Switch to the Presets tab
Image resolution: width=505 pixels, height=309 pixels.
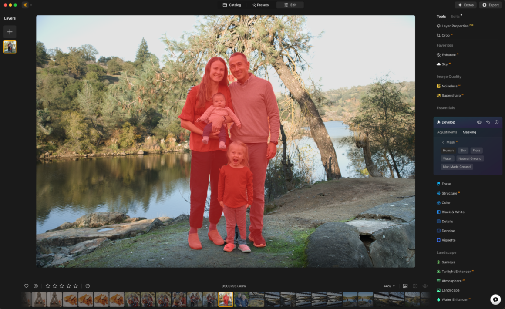click(260, 5)
